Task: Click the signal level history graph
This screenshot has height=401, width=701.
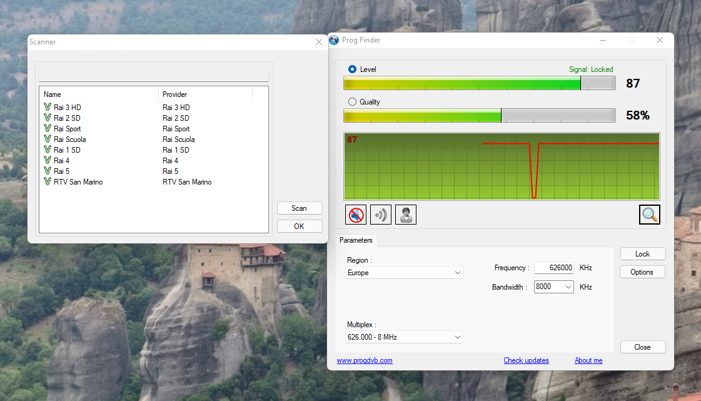Action: click(502, 166)
